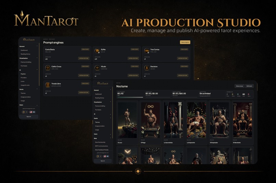This screenshot has width=276, height=183.
Task: Click the $0.02 / $60.00 budget bar
Action: click(x=185, y=97)
